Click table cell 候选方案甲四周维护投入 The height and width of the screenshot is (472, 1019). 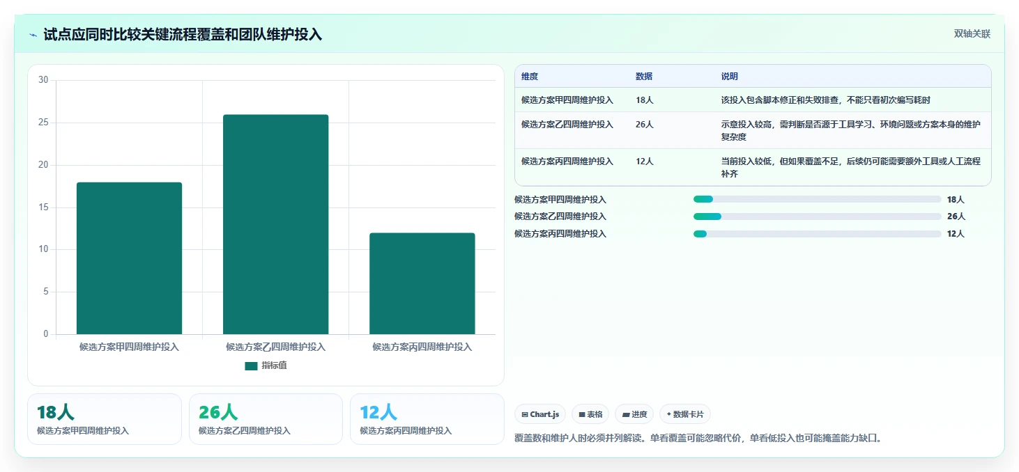tap(567, 100)
